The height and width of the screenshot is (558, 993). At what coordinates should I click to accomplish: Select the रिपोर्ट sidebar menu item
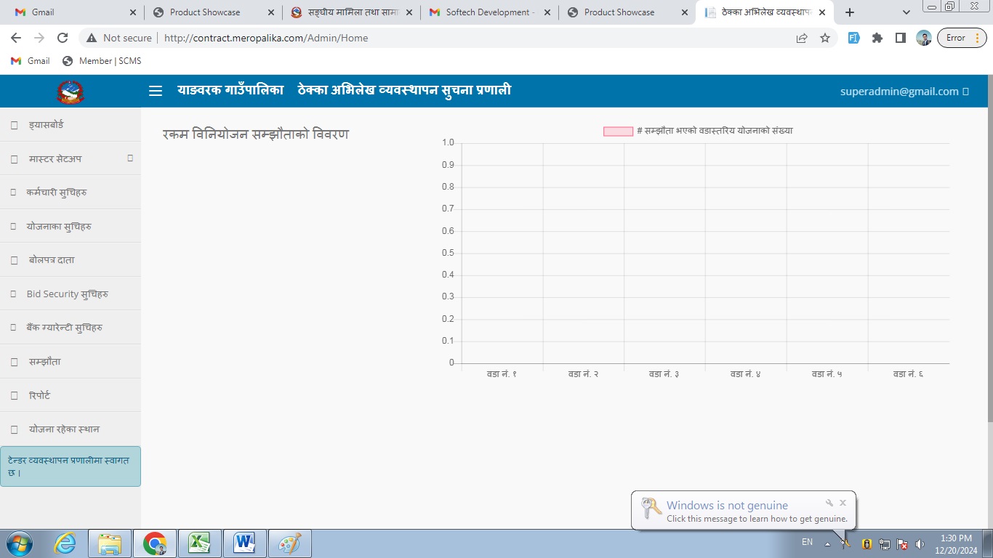(39, 395)
